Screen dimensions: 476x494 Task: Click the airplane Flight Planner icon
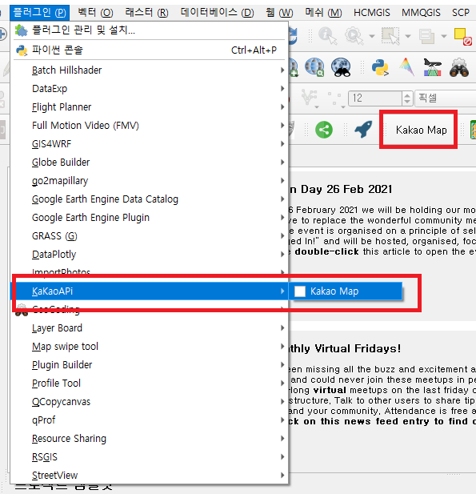432,67
